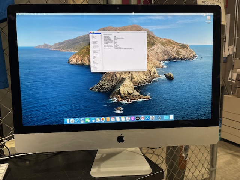Open the Help menu
This screenshot has width=240, height=180.
pyautogui.click(x=46, y=14)
